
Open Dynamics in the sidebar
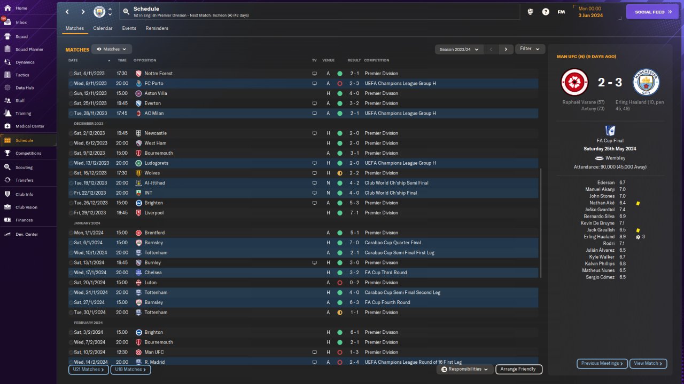point(25,62)
